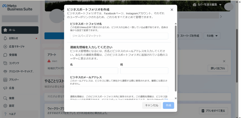Click the やることリスト heading
Screen dimensions: 241x118
coord(54,81)
